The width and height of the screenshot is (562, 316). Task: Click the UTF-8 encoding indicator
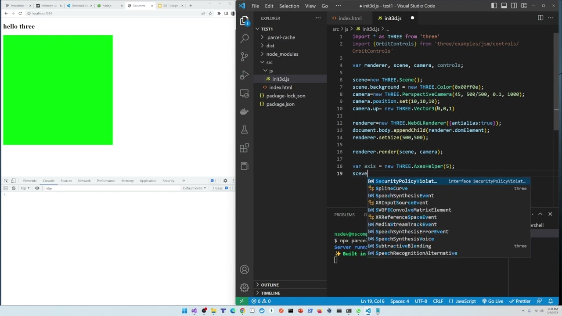(421, 301)
